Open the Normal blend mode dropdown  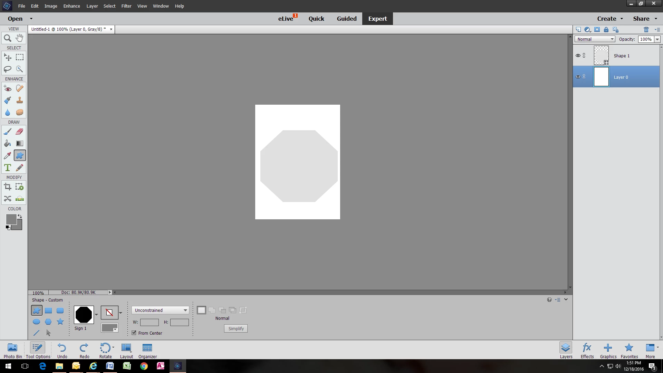(x=595, y=39)
